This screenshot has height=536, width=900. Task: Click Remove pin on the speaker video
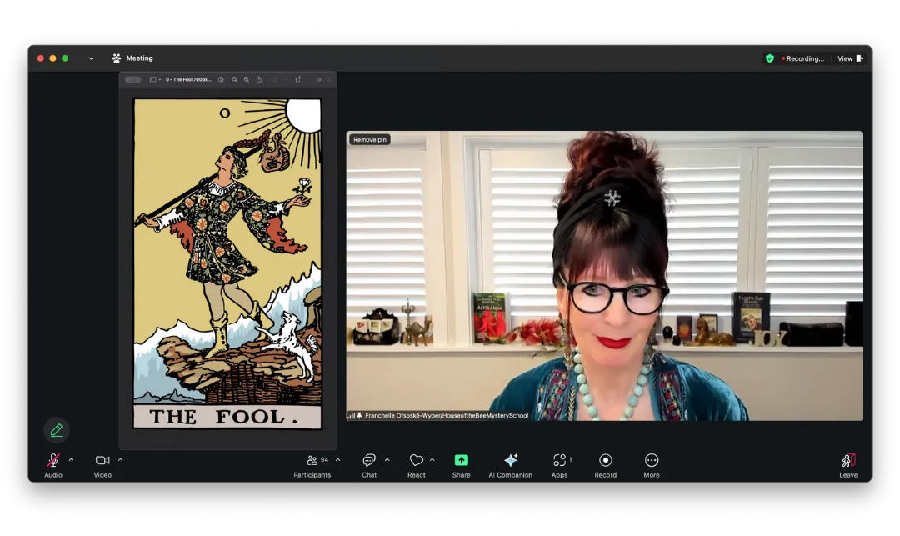[370, 140]
